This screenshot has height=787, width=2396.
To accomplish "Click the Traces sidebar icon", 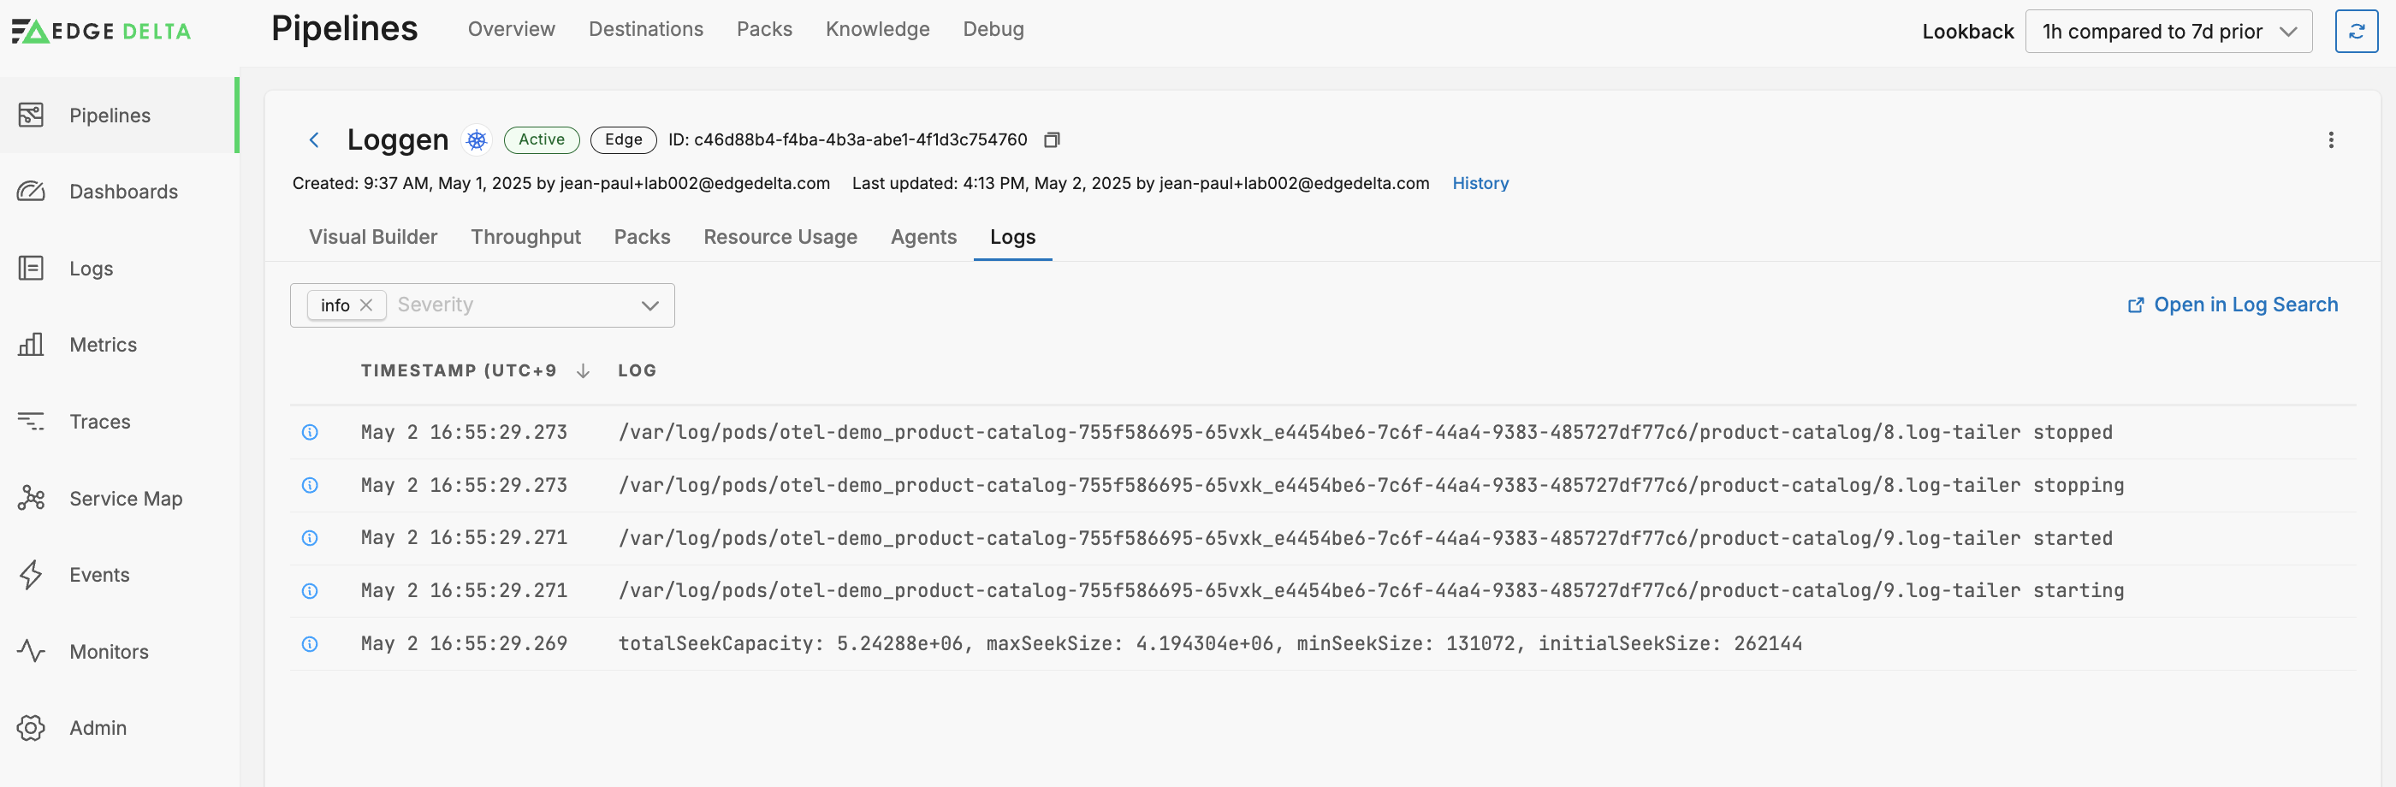I will click(31, 423).
